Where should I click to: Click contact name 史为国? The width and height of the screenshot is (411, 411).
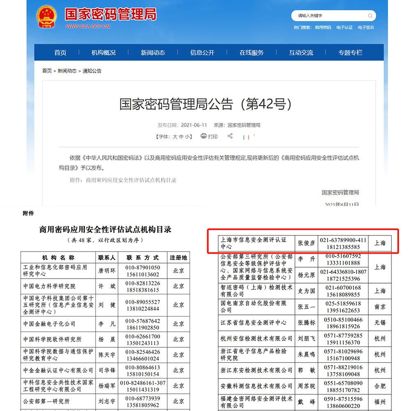click(x=307, y=291)
